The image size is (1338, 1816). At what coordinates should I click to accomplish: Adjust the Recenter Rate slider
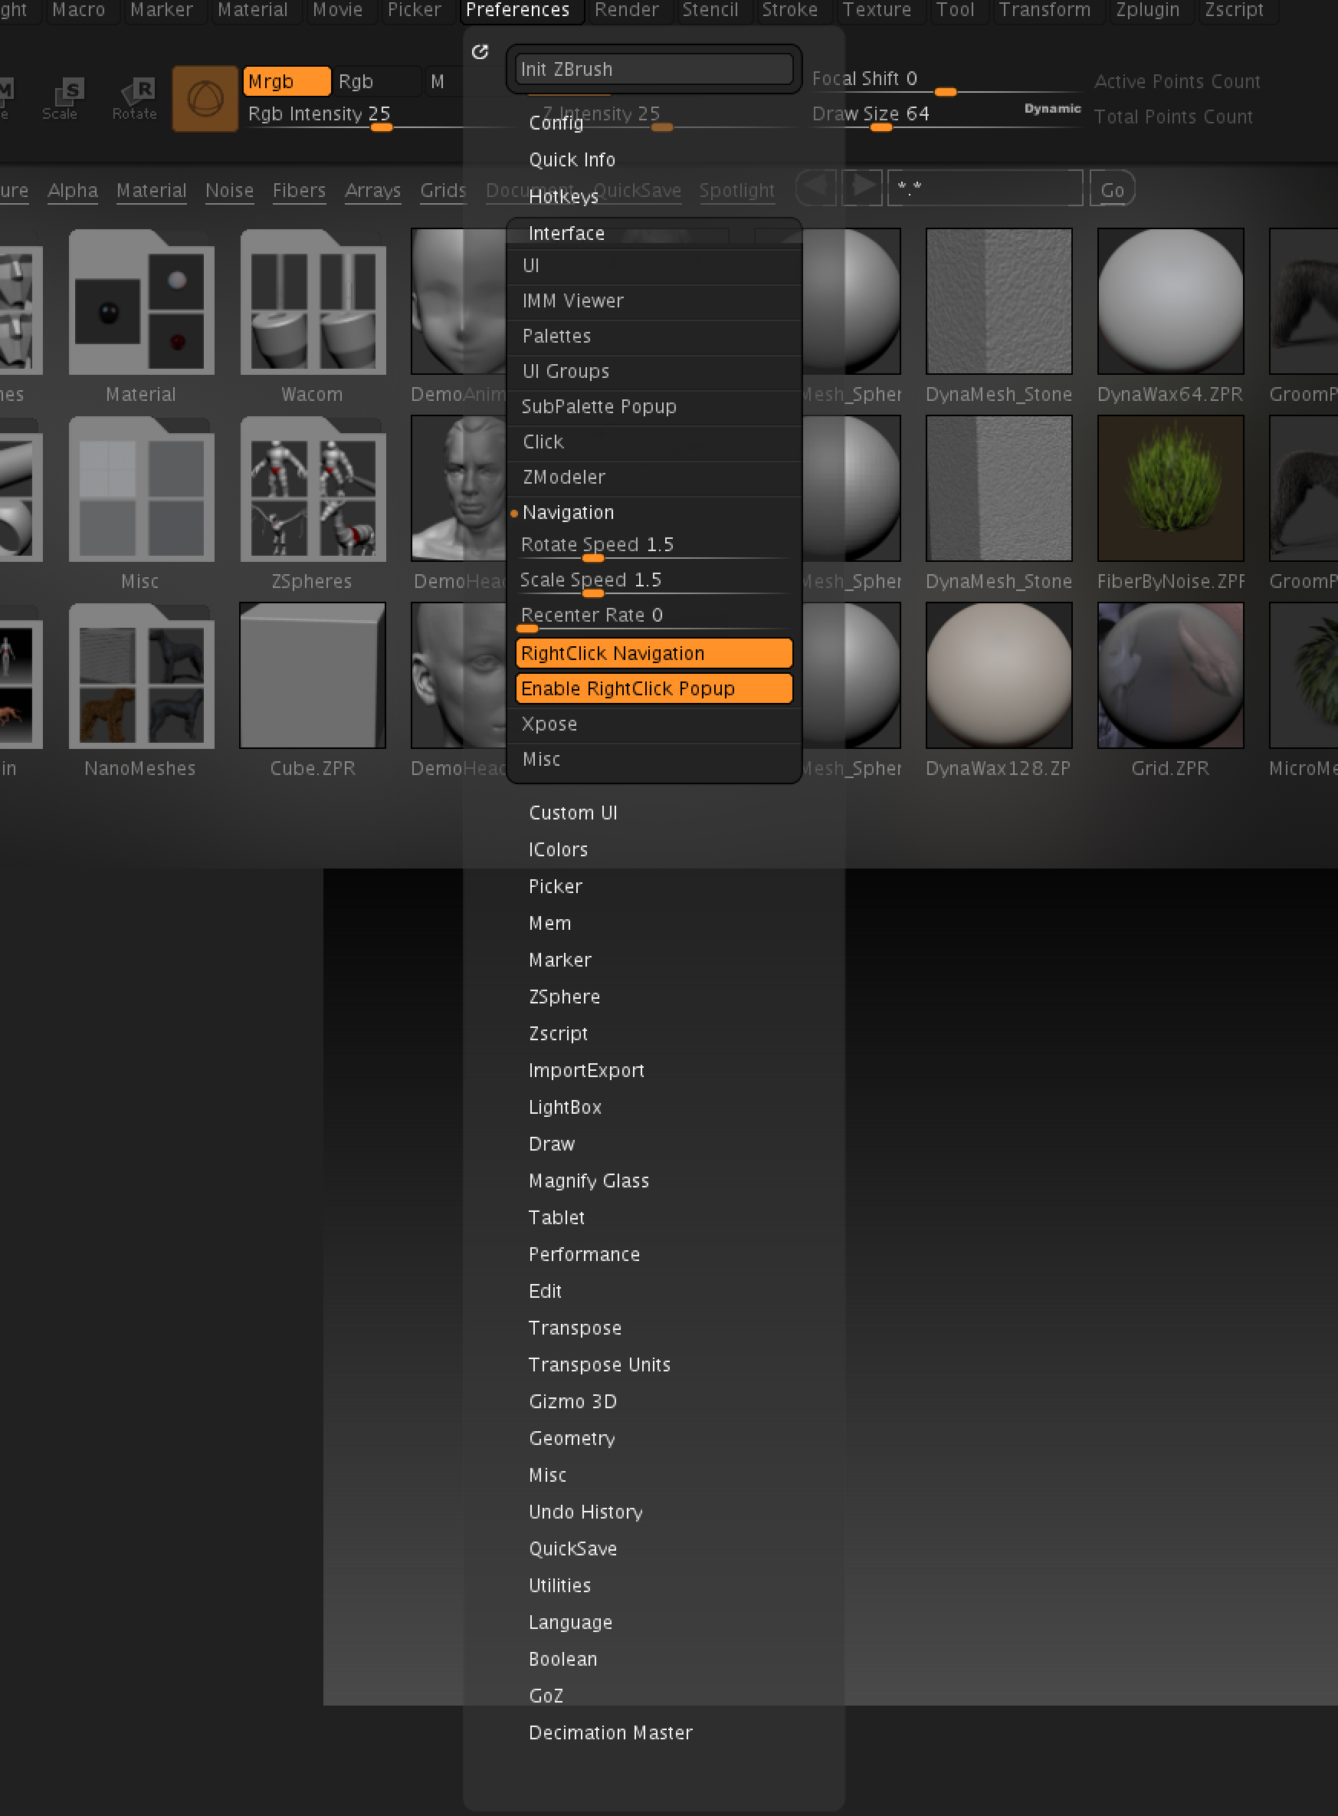(x=654, y=618)
